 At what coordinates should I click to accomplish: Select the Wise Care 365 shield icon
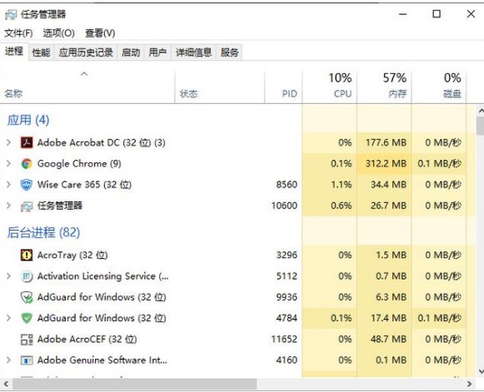pos(27,185)
